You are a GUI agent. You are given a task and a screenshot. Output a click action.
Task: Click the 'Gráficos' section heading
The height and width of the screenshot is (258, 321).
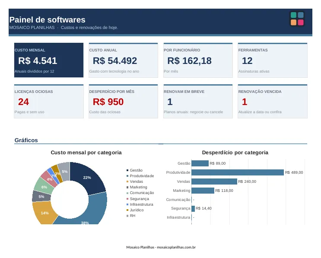click(x=26, y=140)
